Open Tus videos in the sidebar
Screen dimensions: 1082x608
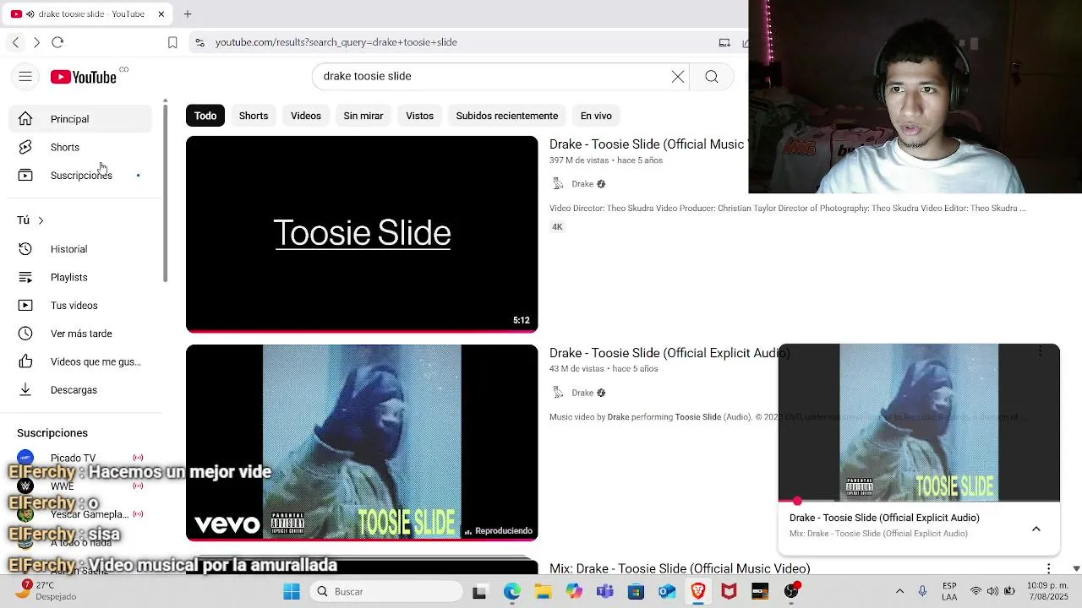pos(80,305)
